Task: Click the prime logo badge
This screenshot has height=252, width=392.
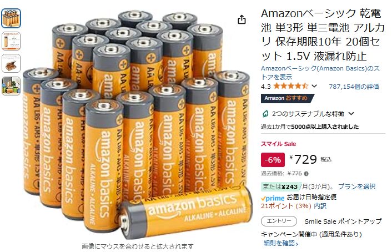Action: (x=273, y=199)
